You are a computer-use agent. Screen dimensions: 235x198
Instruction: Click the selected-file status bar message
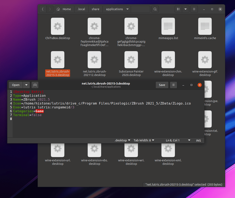tap(184, 185)
